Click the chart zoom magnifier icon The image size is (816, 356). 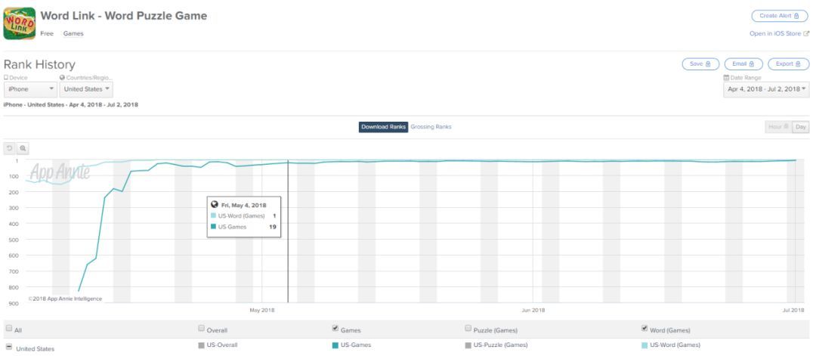[x=23, y=149]
